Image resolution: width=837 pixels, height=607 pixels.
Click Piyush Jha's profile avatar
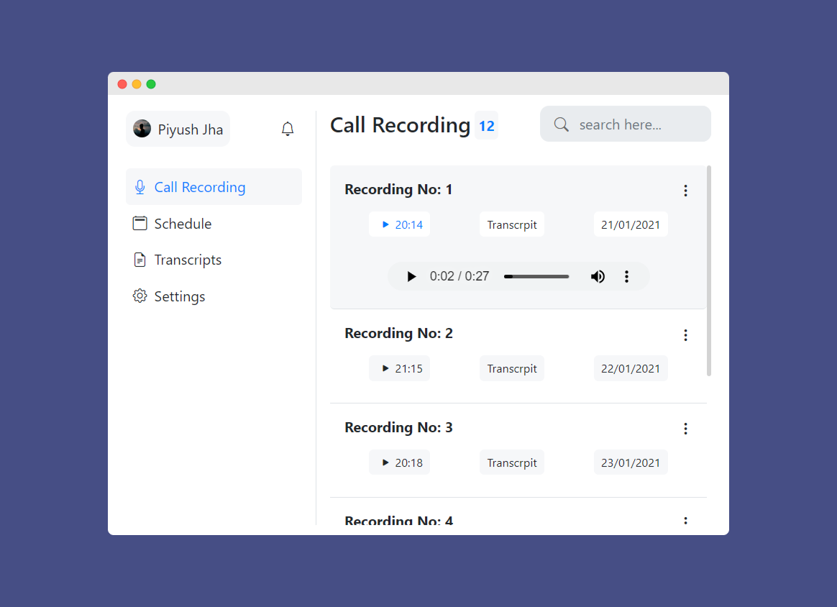click(x=142, y=129)
